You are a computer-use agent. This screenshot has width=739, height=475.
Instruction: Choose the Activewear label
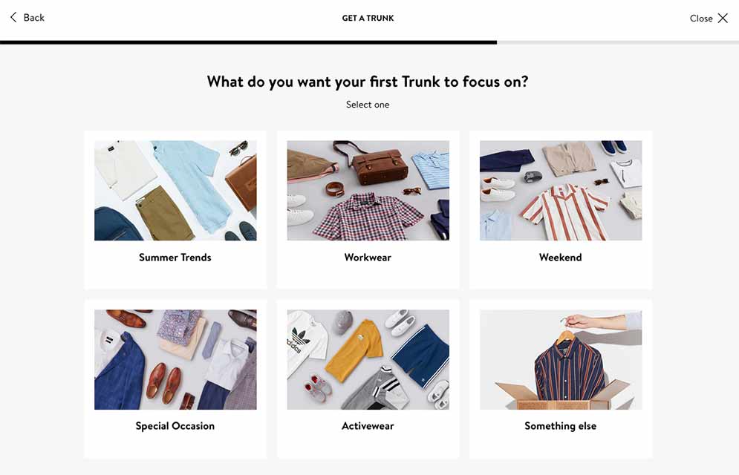click(368, 426)
